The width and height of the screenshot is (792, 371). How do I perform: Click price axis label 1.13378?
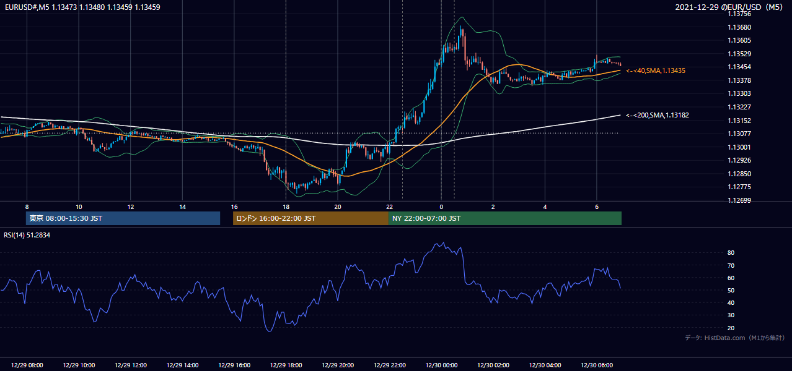[739, 80]
